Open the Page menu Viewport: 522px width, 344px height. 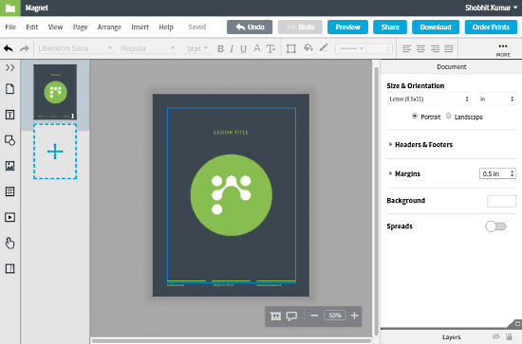[x=80, y=27]
